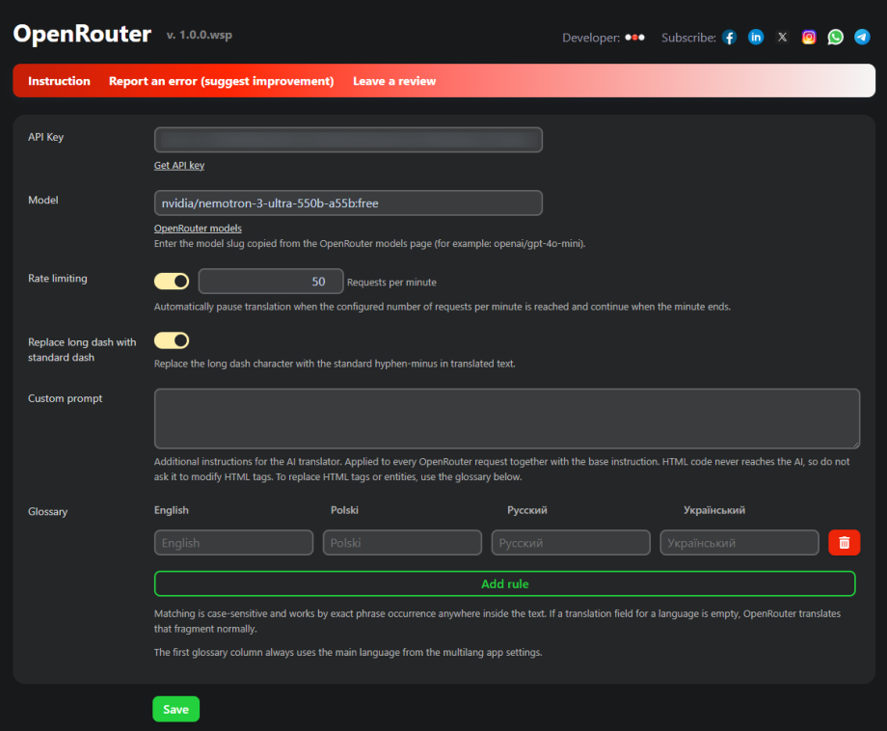Click the Polski column header

click(x=344, y=510)
